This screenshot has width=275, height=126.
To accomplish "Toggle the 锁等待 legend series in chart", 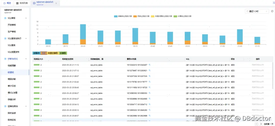I will pyautogui.click(x=123, y=16).
